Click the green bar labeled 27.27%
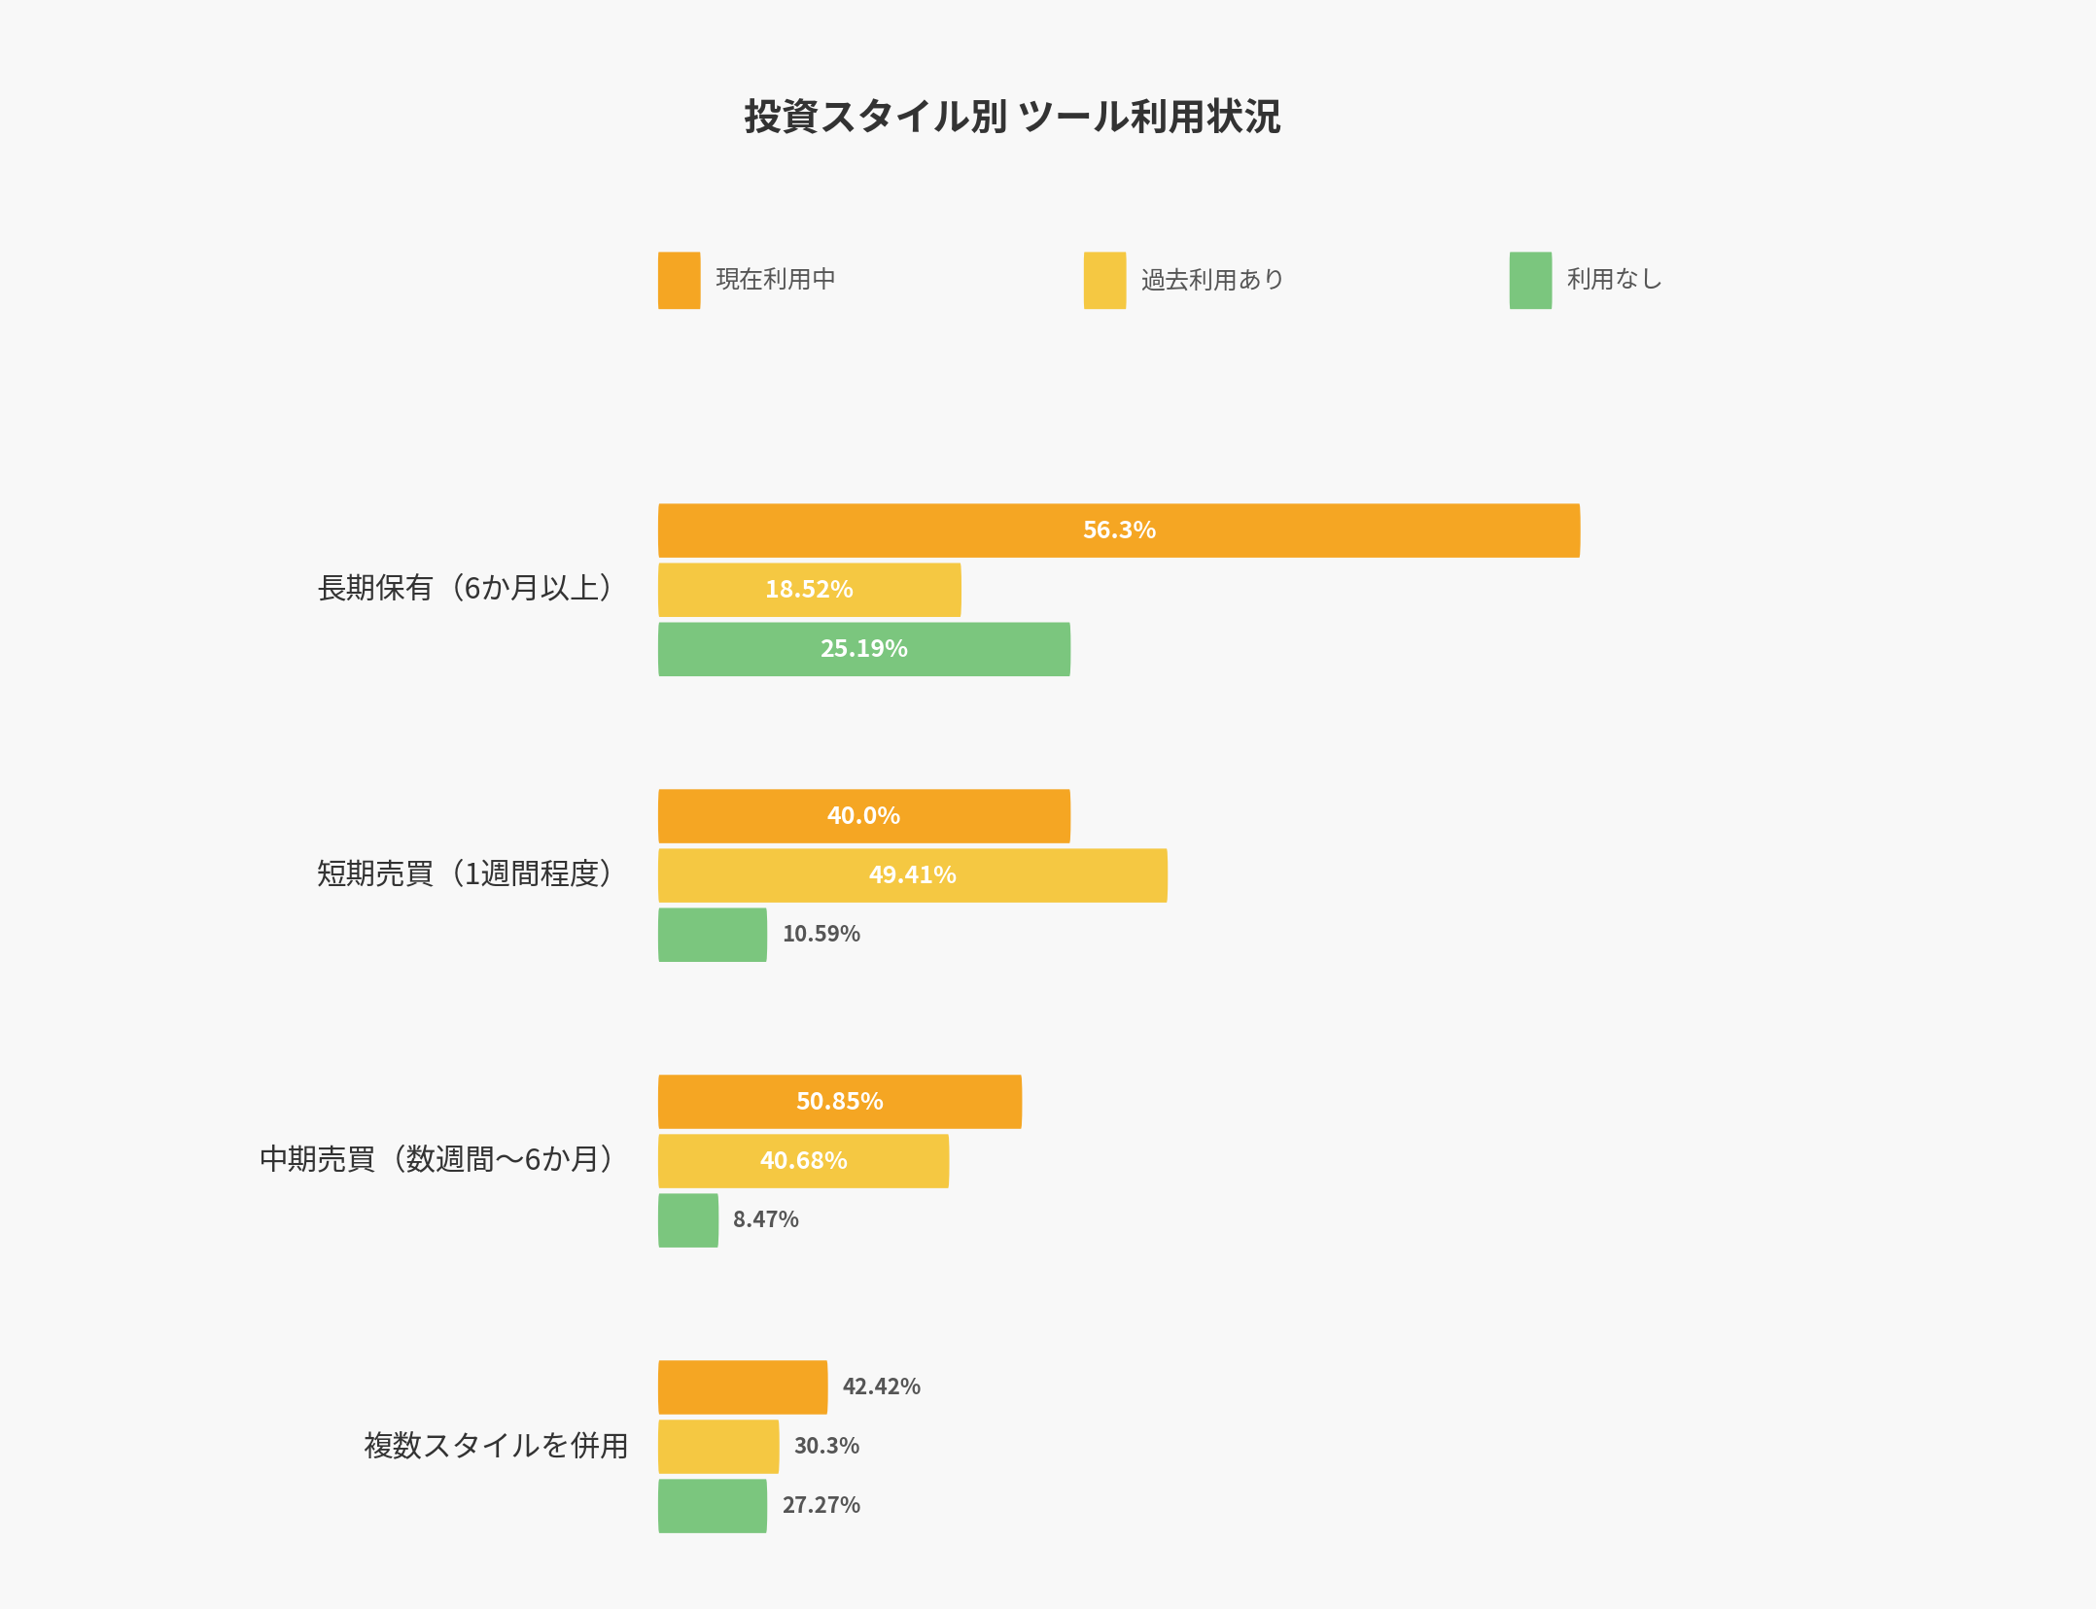This screenshot has height=1609, width=2096. pos(712,1506)
